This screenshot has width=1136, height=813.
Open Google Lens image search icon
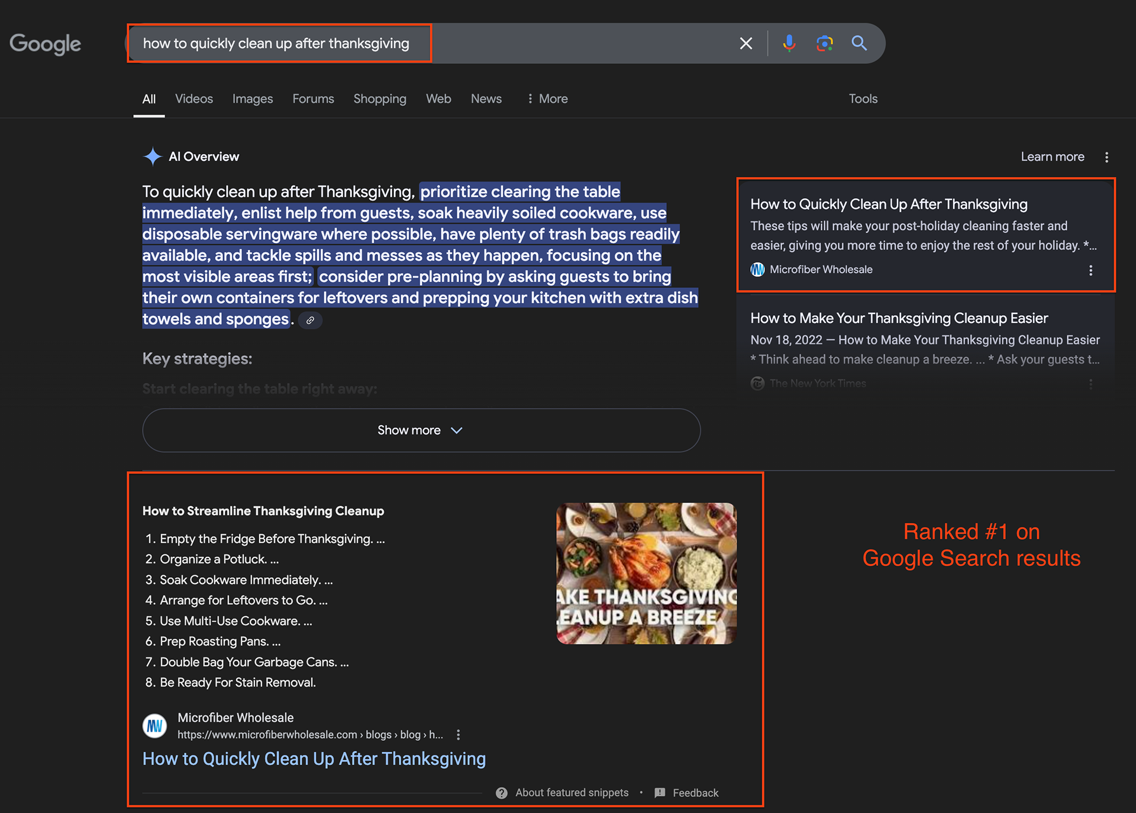pos(824,43)
